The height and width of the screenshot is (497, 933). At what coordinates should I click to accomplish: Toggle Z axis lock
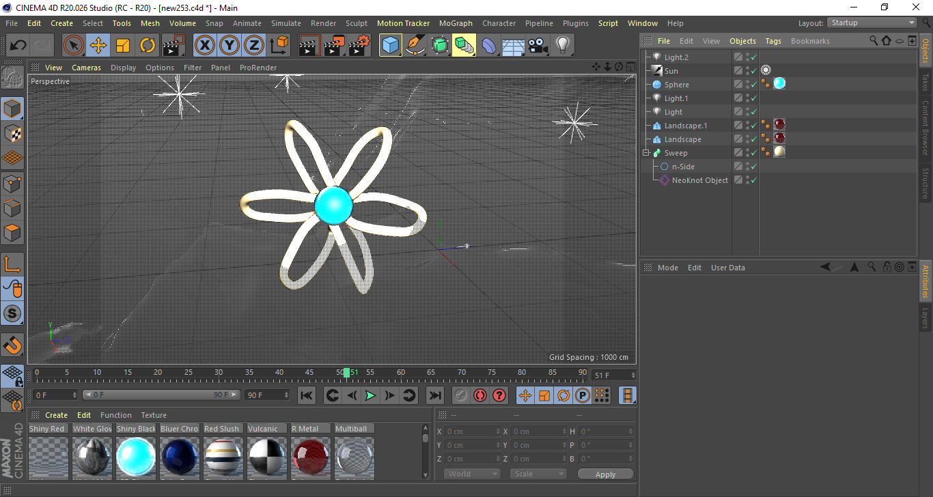coord(254,46)
